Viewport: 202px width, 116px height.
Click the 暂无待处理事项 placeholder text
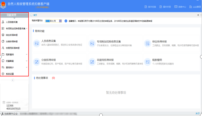point(116,93)
